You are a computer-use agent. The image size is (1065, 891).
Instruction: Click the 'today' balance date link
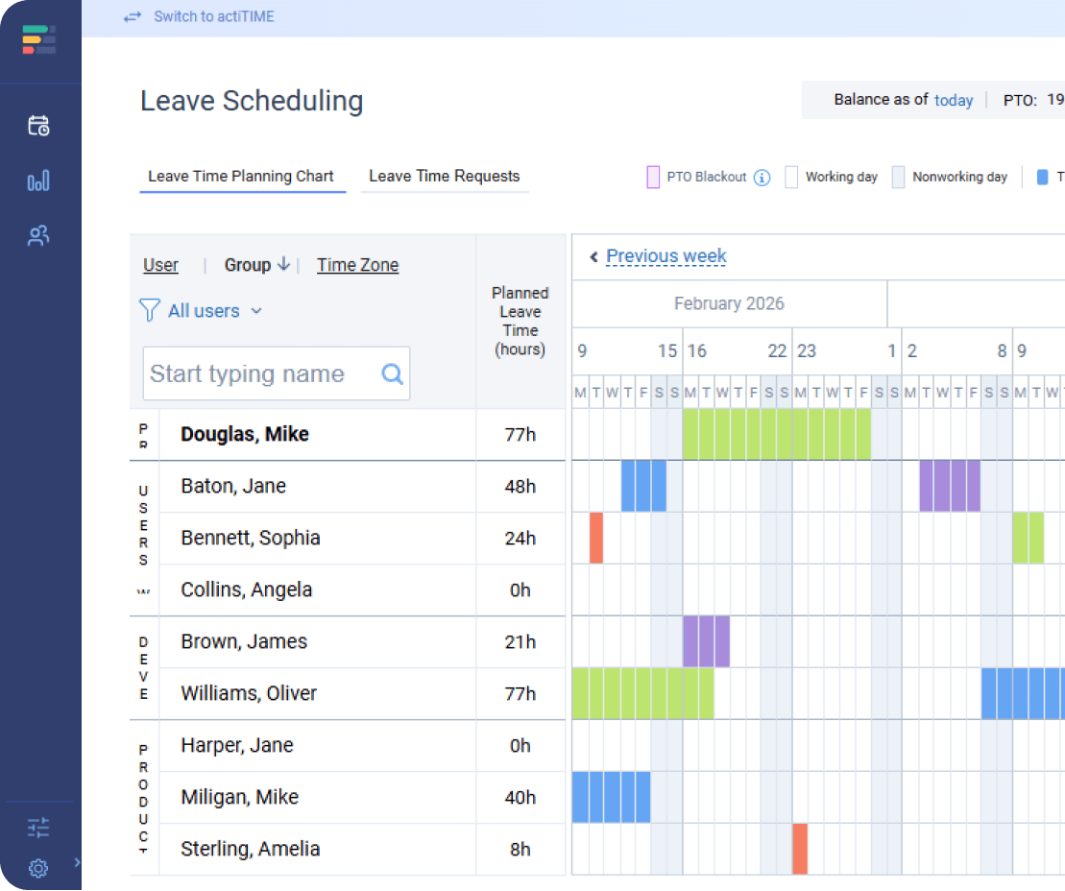953,100
